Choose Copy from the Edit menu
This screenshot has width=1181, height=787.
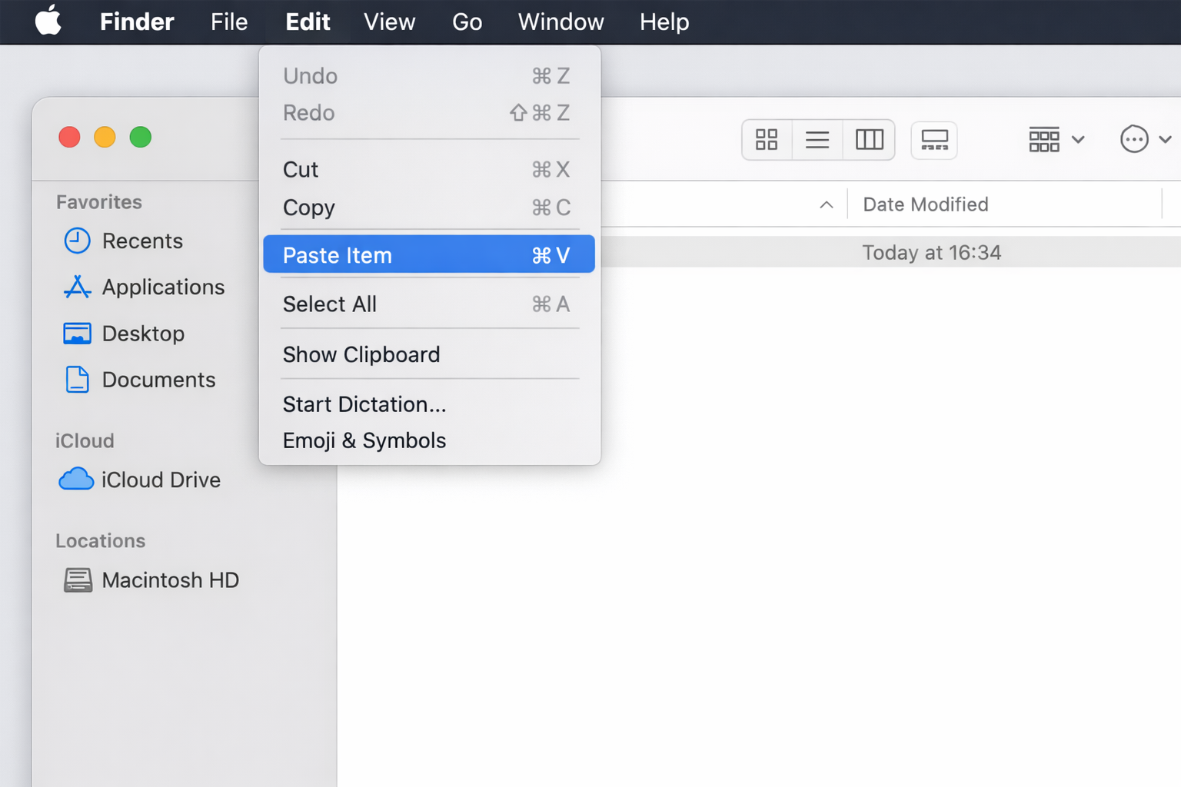[x=429, y=208]
